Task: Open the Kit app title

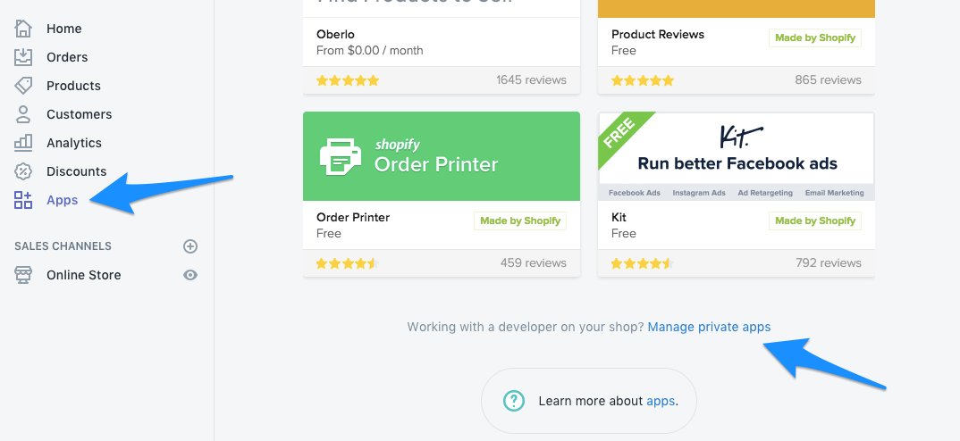Action: (x=619, y=217)
